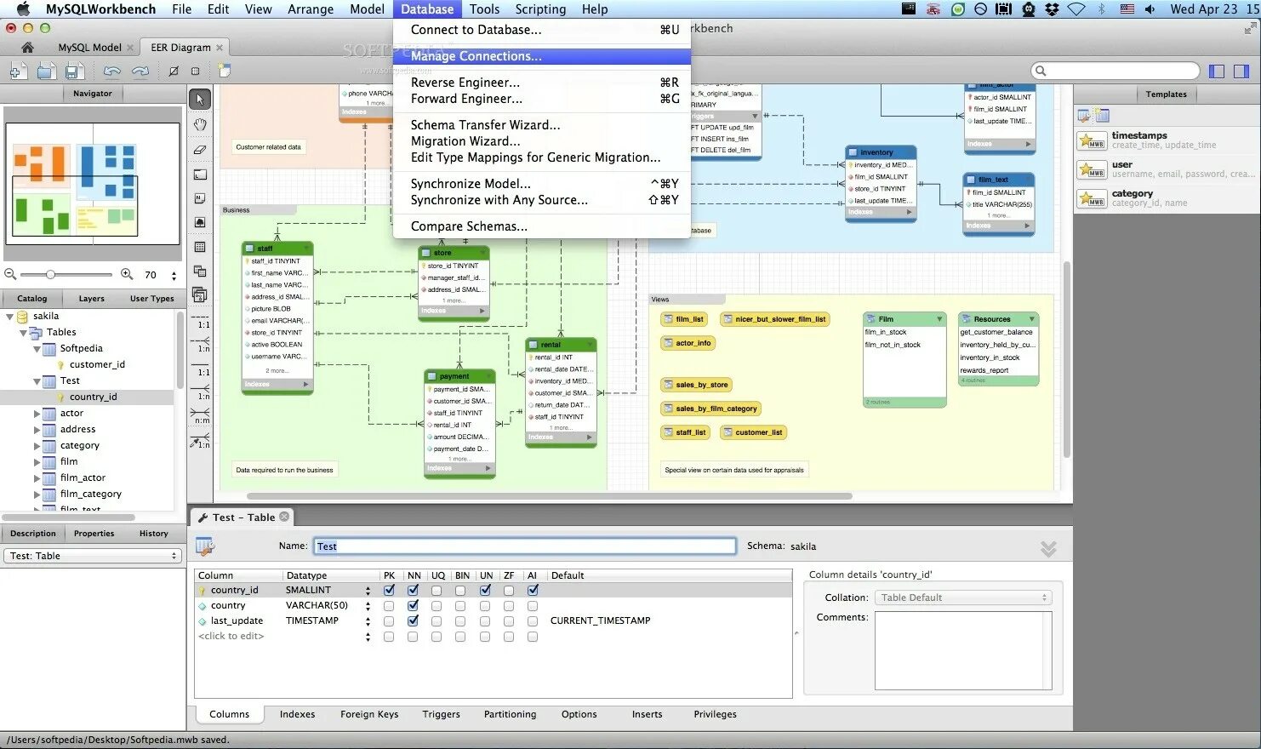Open the 'Test: Table' selector dropdown
The height and width of the screenshot is (749, 1261).
coord(93,556)
